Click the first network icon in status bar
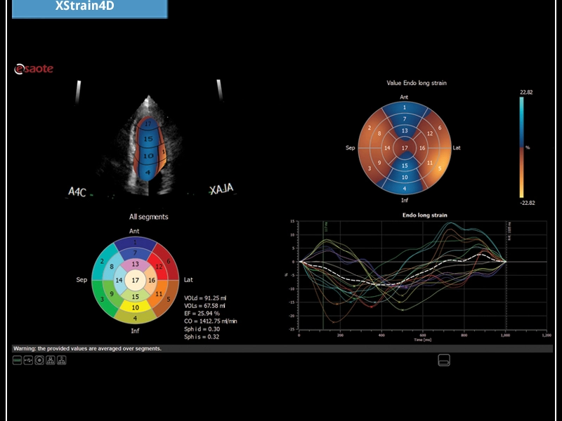The image size is (562, 421). pyautogui.click(x=51, y=360)
